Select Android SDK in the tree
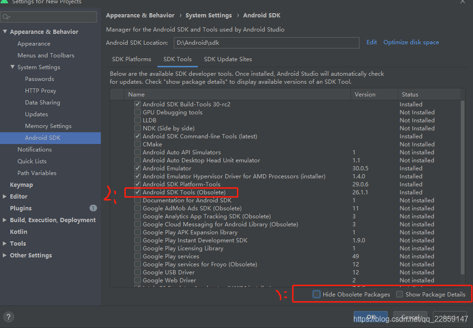Image resolution: width=473 pixels, height=328 pixels. (x=50, y=137)
